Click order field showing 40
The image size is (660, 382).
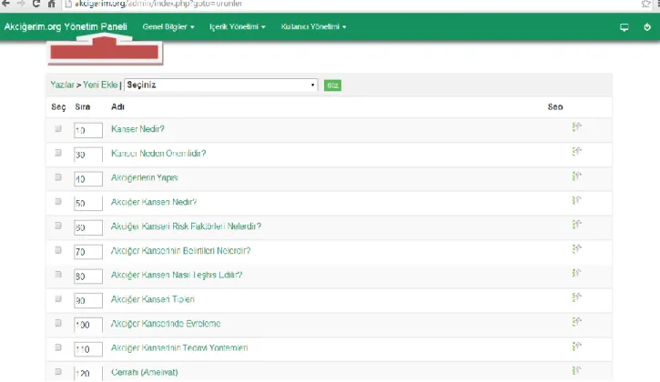88,179
